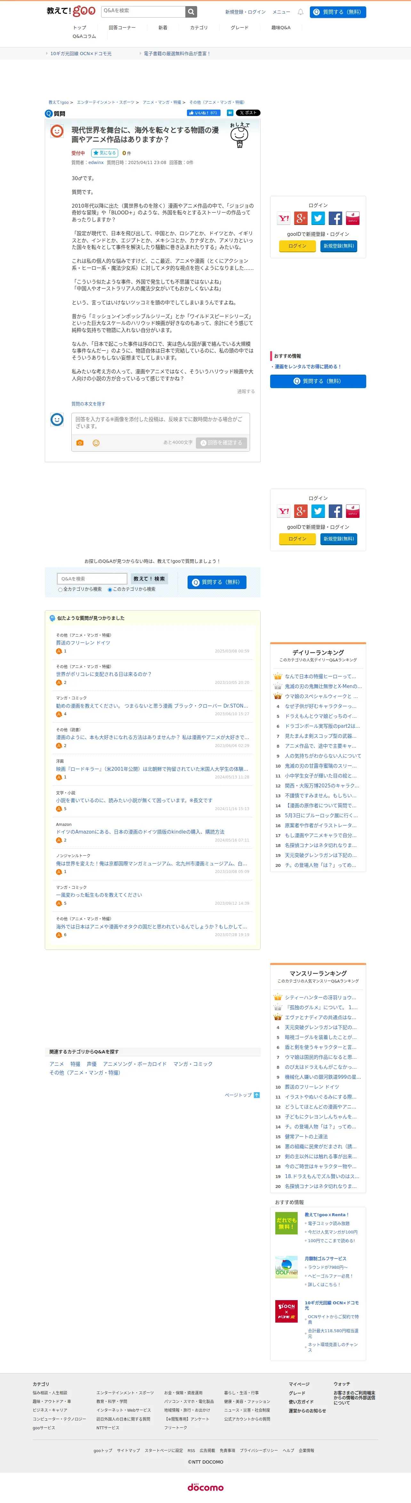
Task: Click the lower Q&A検索 input field
Action: (92, 579)
